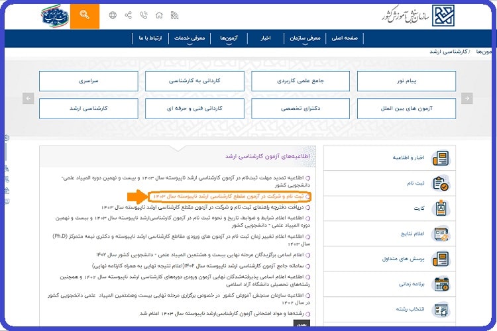Click the calendar icon next to برنامه زمانی
Viewport: 497px width, 331px height.
(x=441, y=284)
